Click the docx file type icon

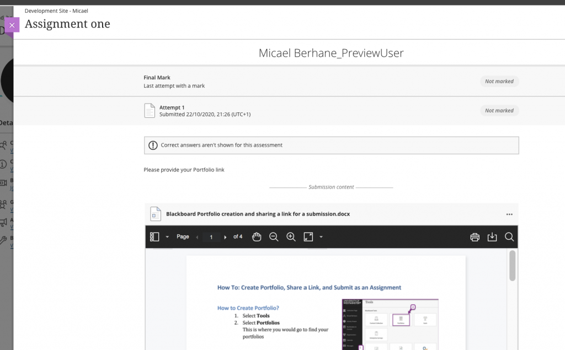click(156, 214)
